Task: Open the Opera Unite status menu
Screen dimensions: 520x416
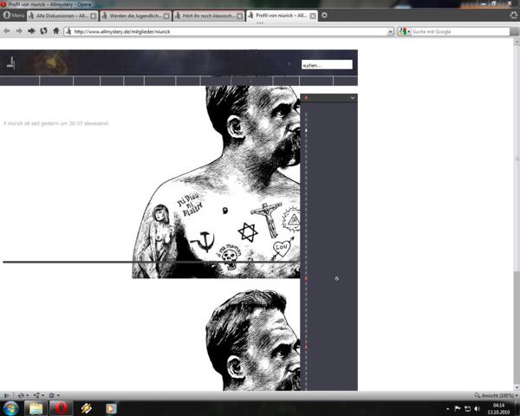Action: coord(38,395)
